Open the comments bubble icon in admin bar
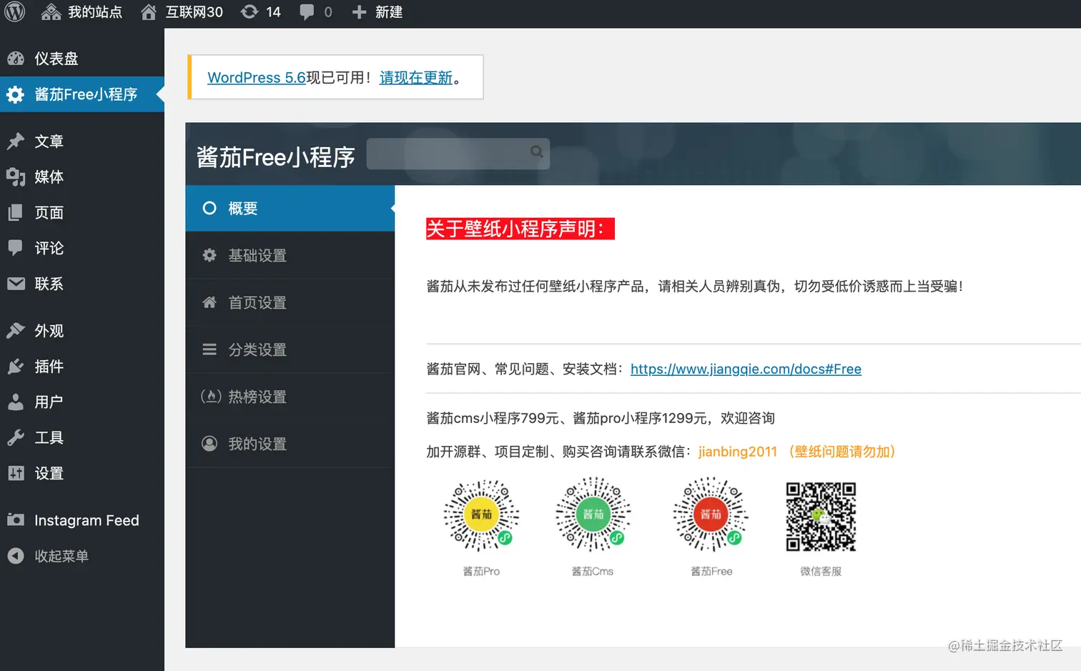 (x=307, y=12)
